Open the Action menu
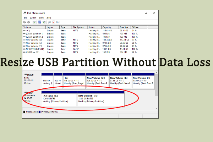This screenshot has height=142, width=213. (33, 18)
